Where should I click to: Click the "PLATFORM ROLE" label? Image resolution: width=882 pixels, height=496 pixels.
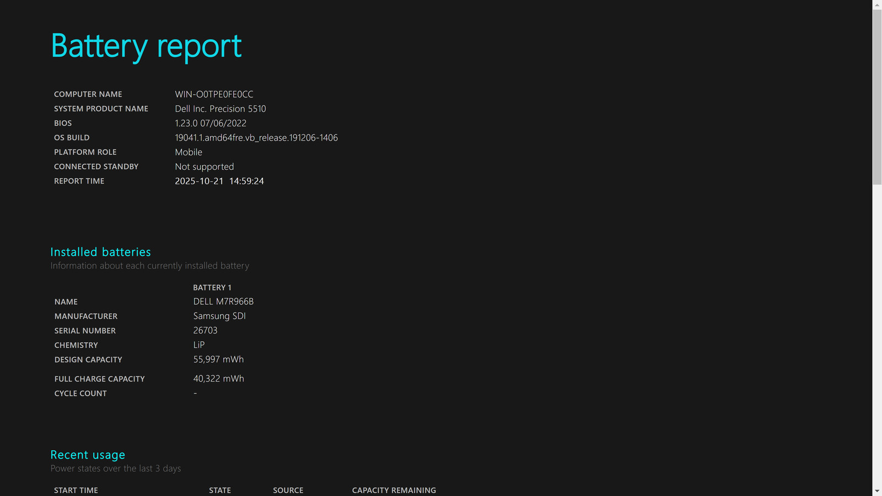tap(85, 152)
